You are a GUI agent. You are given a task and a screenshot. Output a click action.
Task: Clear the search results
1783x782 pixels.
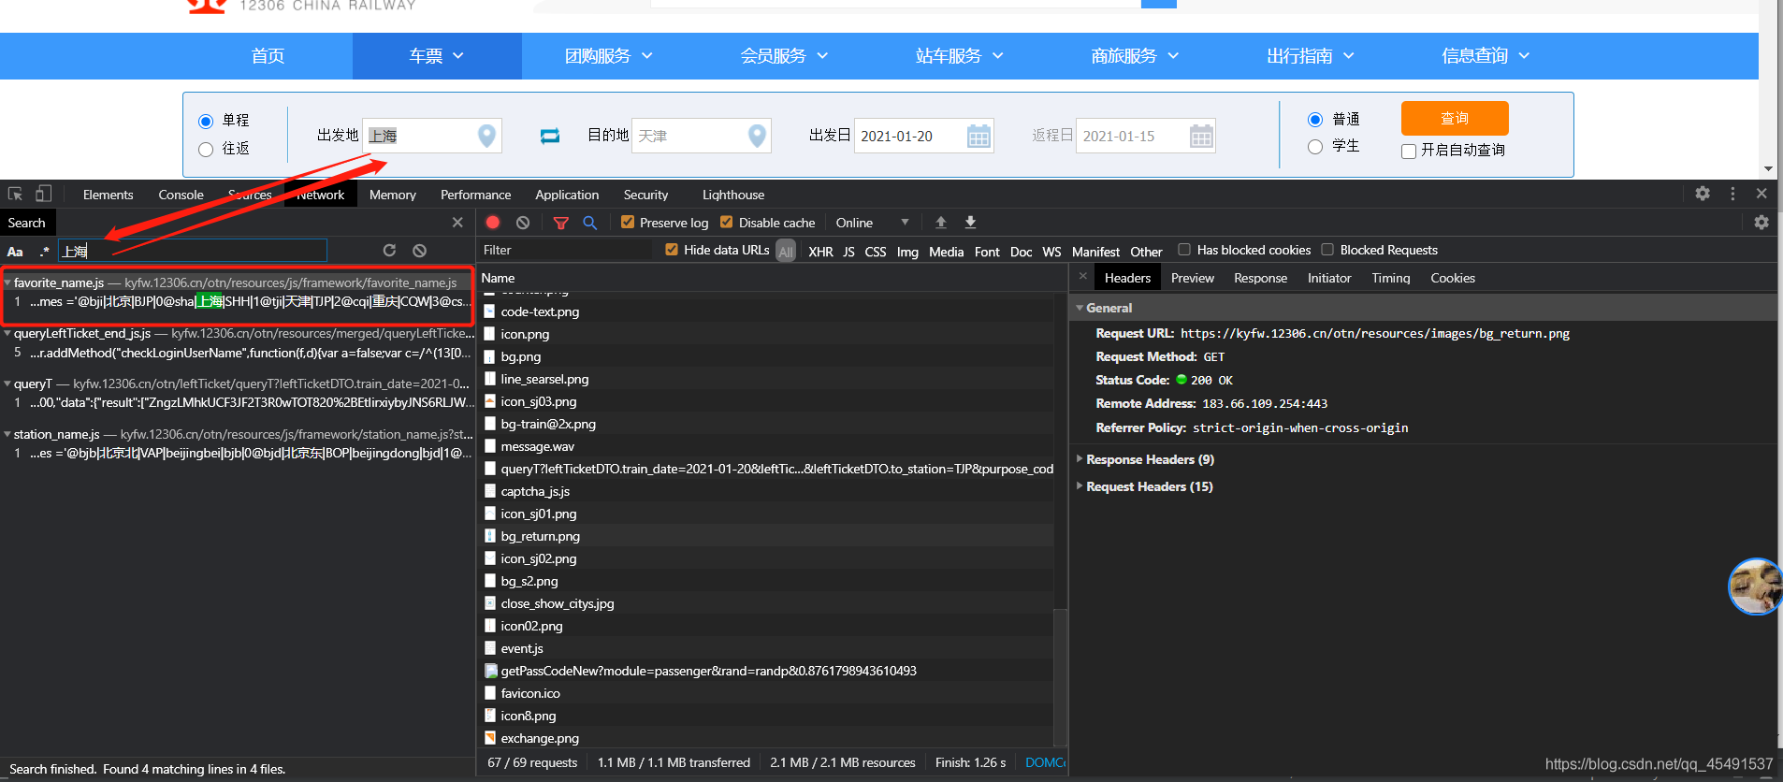(x=420, y=250)
